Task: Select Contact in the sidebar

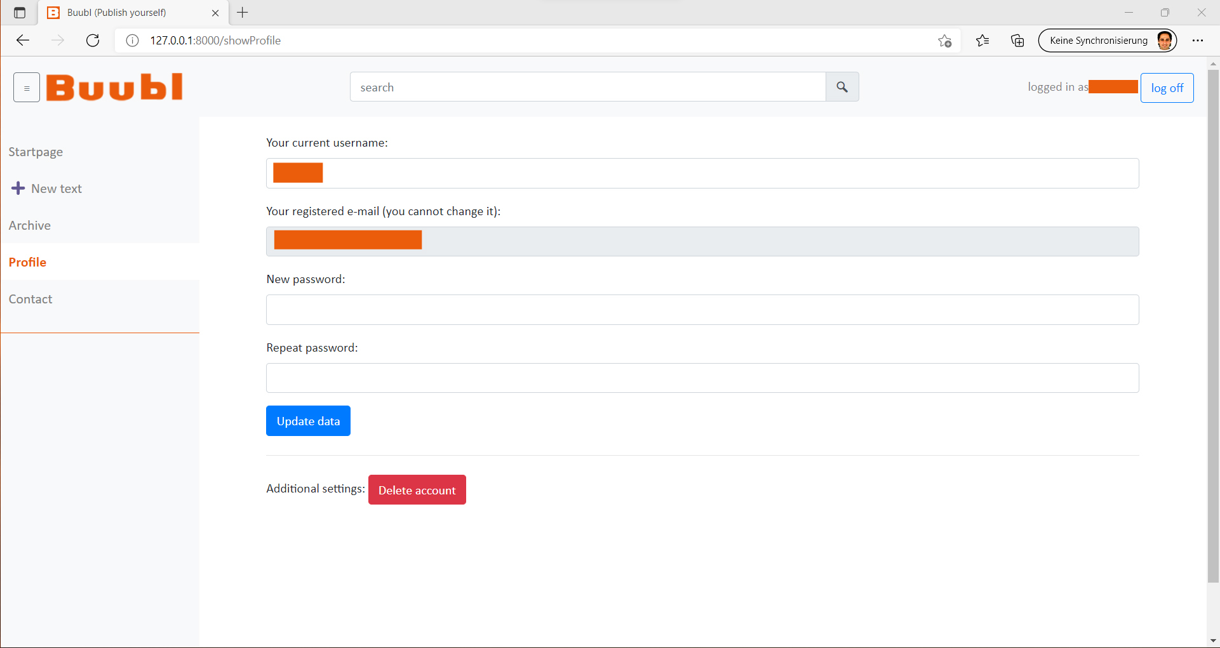Action: click(x=30, y=299)
